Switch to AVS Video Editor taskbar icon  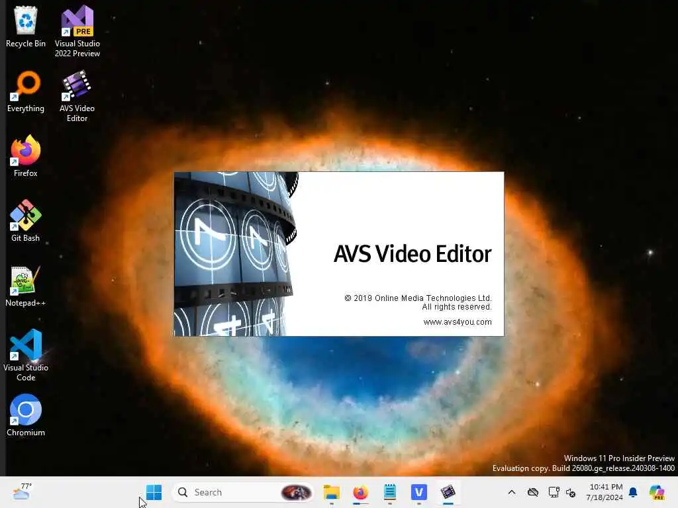(x=448, y=492)
